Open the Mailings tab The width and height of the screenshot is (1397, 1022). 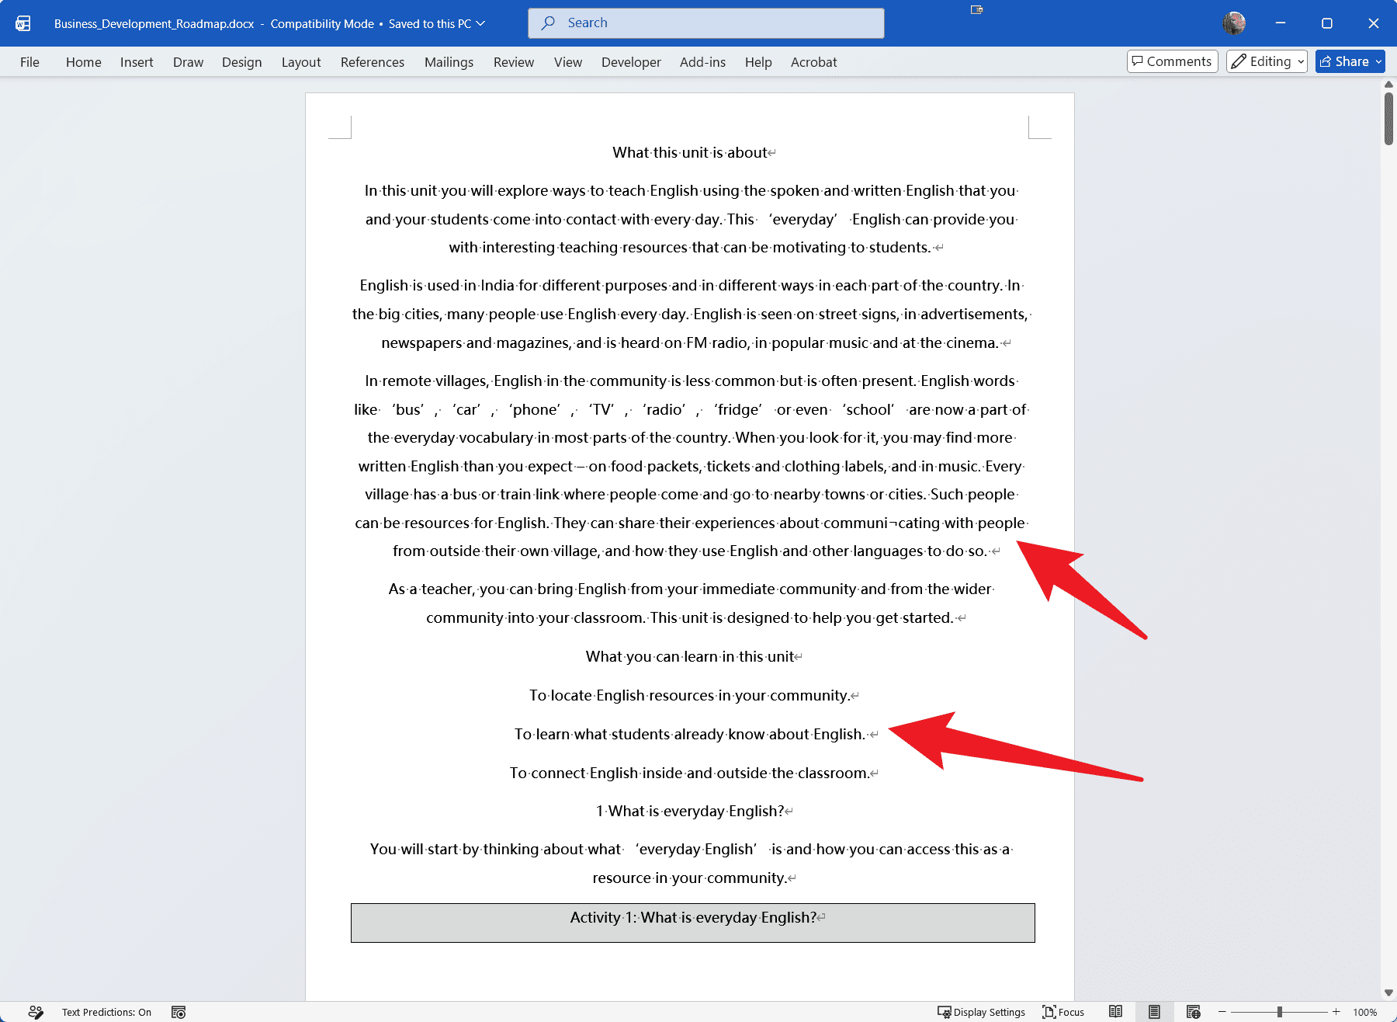[449, 62]
